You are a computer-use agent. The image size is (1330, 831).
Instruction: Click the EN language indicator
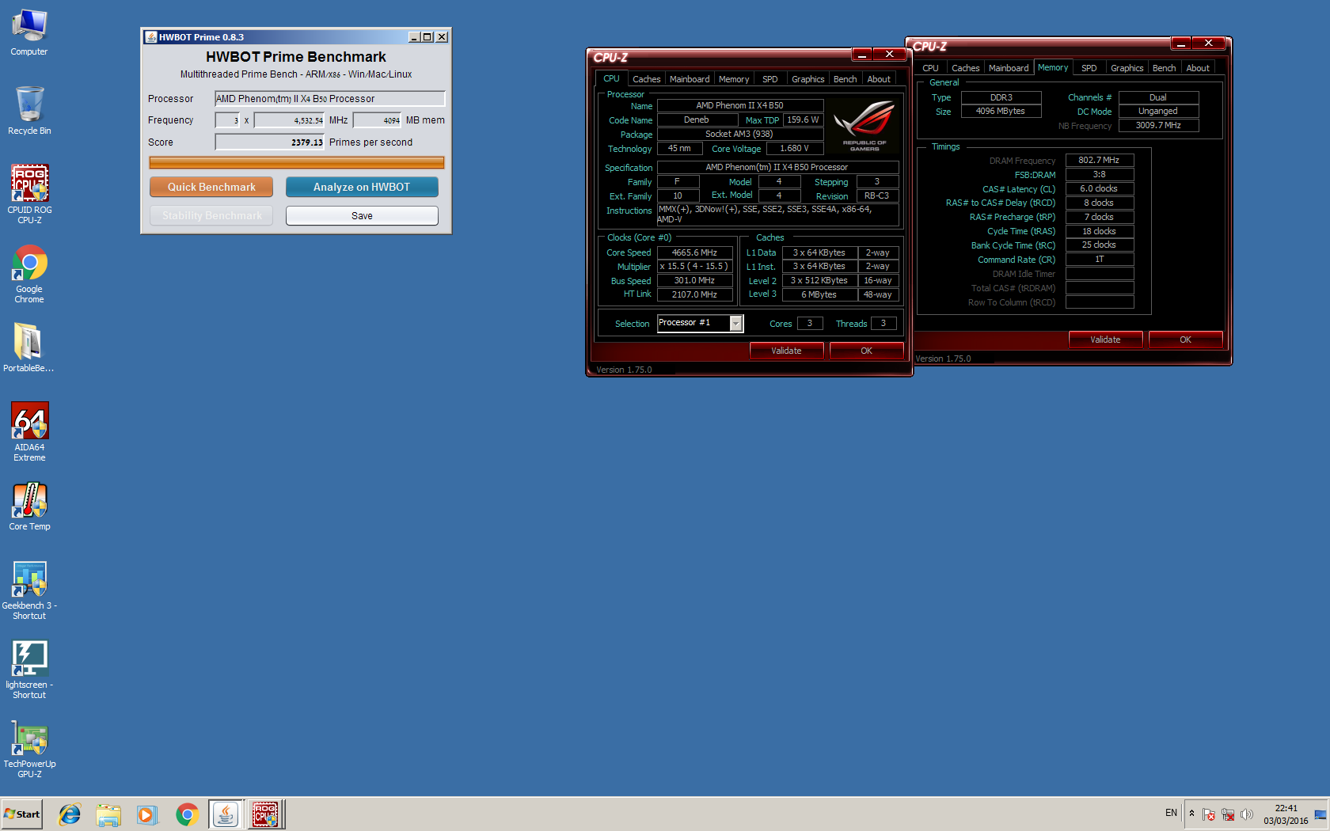1171,813
